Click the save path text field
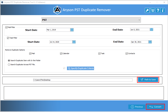 [83, 80]
